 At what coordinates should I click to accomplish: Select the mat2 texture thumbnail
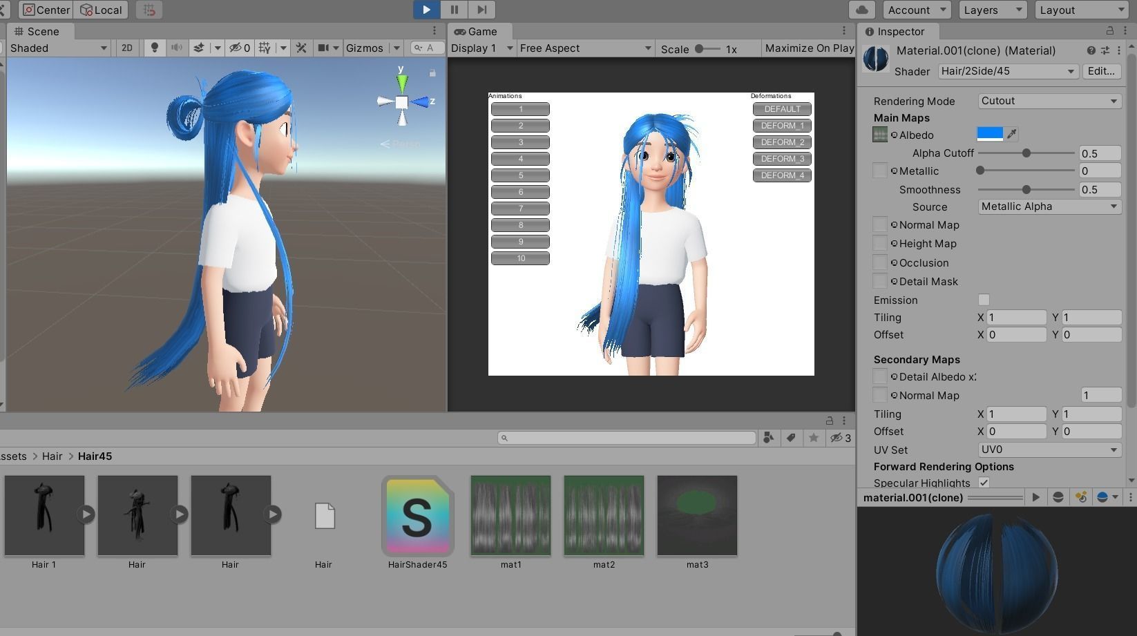pyautogui.click(x=603, y=515)
